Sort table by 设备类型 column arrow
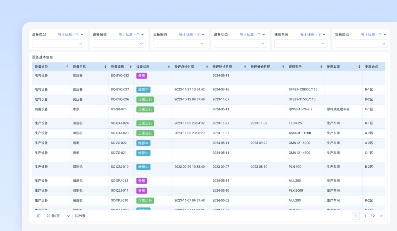Screen dimensions: 397x231 [x=67, y=66]
